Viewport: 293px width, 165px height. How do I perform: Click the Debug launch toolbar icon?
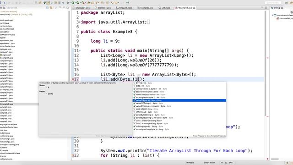click(x=68, y=3)
